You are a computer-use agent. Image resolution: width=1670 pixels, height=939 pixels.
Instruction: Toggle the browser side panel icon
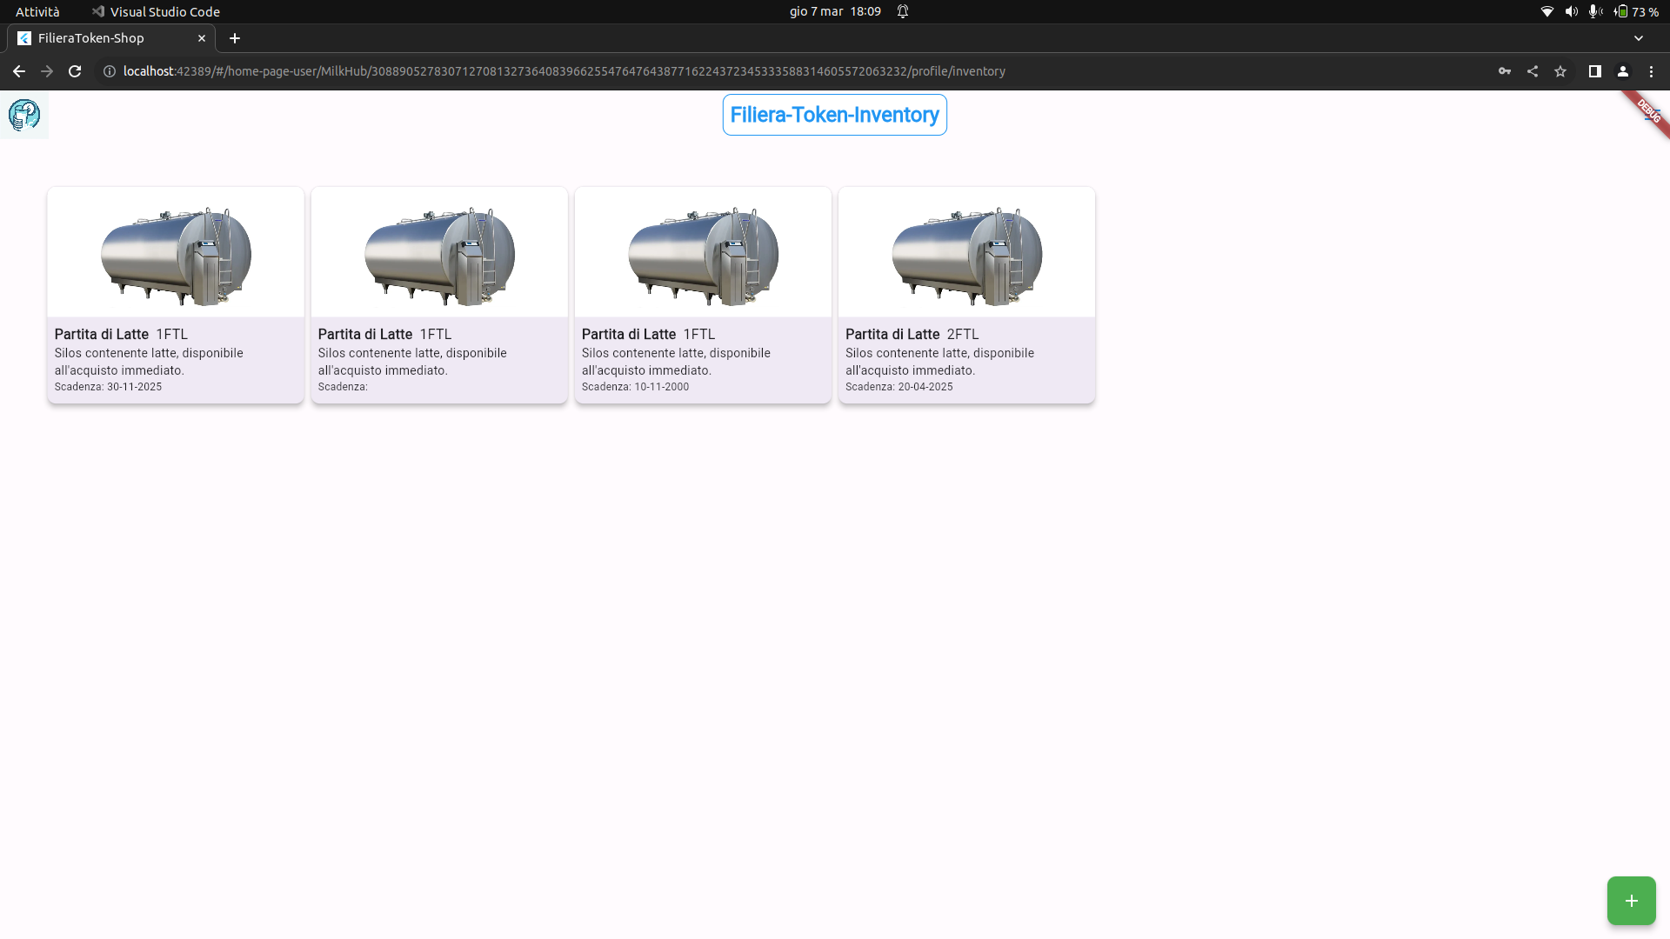click(1594, 71)
